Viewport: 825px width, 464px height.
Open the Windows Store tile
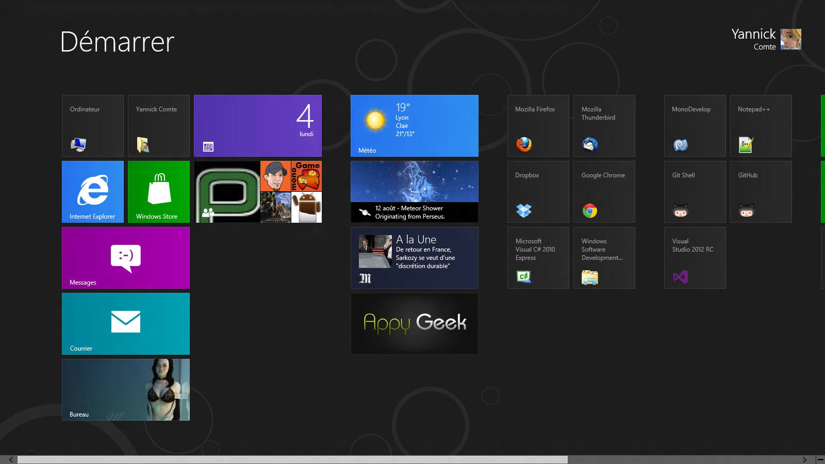point(159,192)
